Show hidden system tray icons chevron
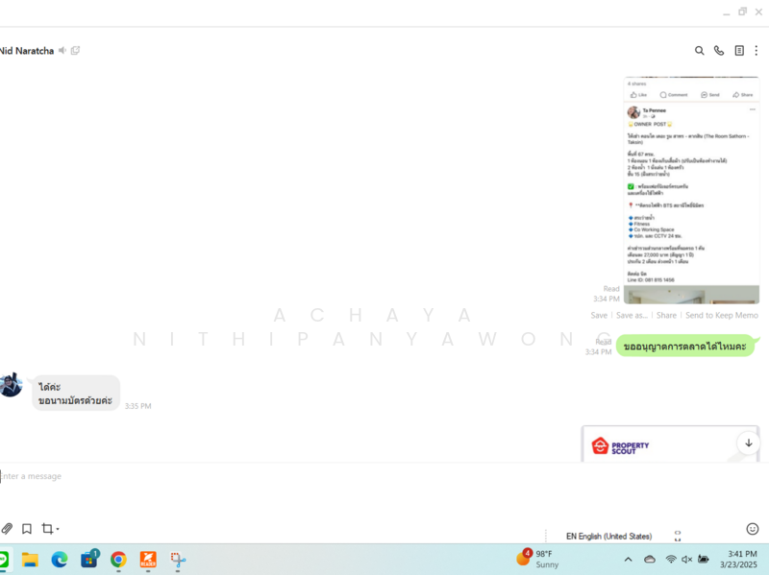This screenshot has height=575, width=769. [629, 560]
